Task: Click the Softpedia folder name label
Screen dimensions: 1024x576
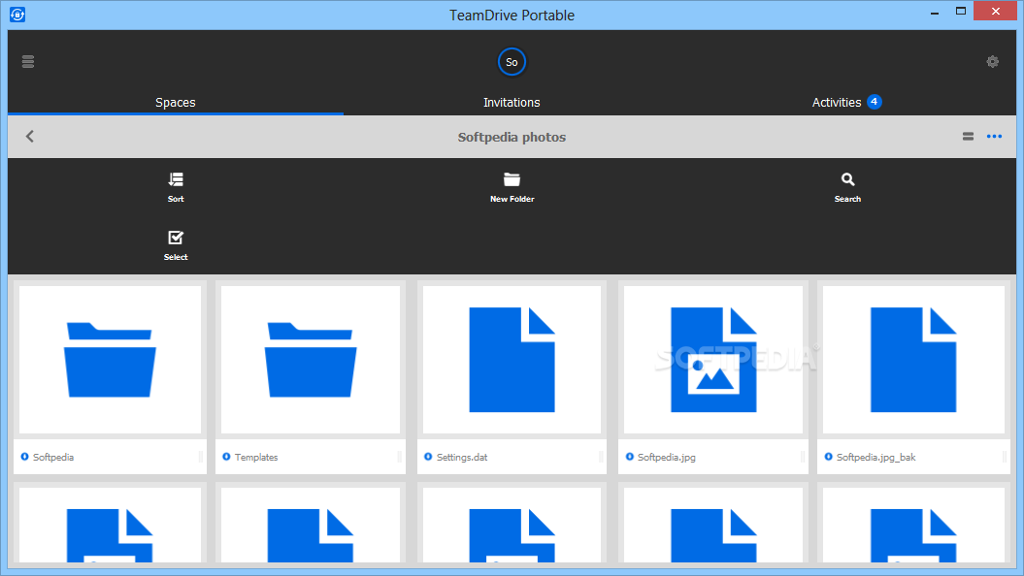Action: (53, 458)
